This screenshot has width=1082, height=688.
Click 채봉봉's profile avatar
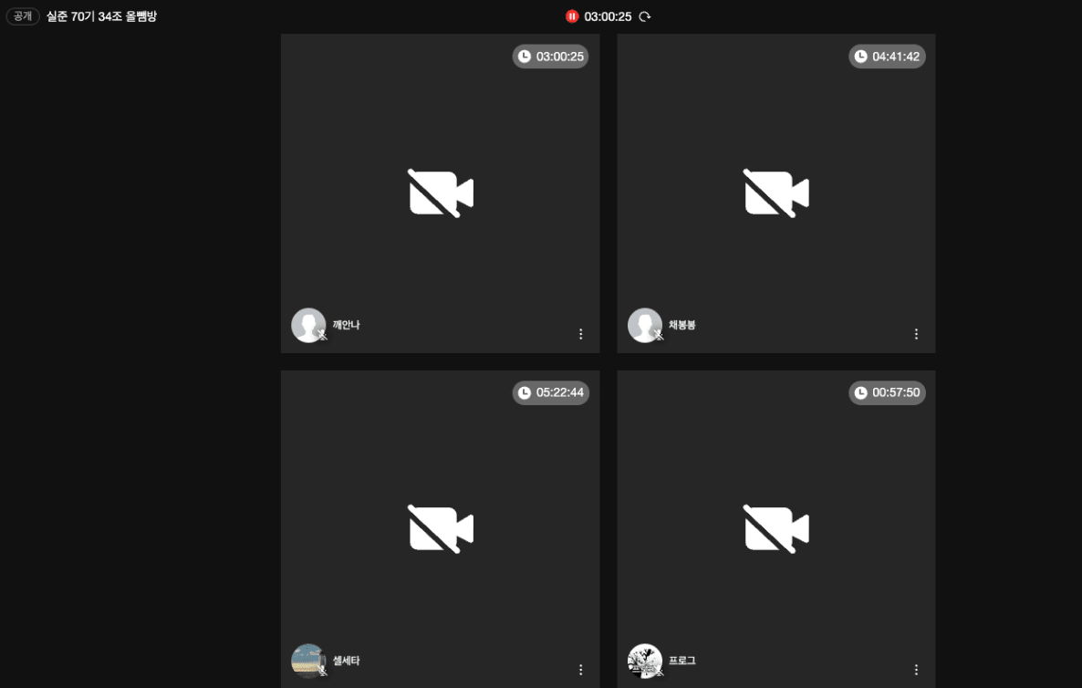tap(644, 325)
